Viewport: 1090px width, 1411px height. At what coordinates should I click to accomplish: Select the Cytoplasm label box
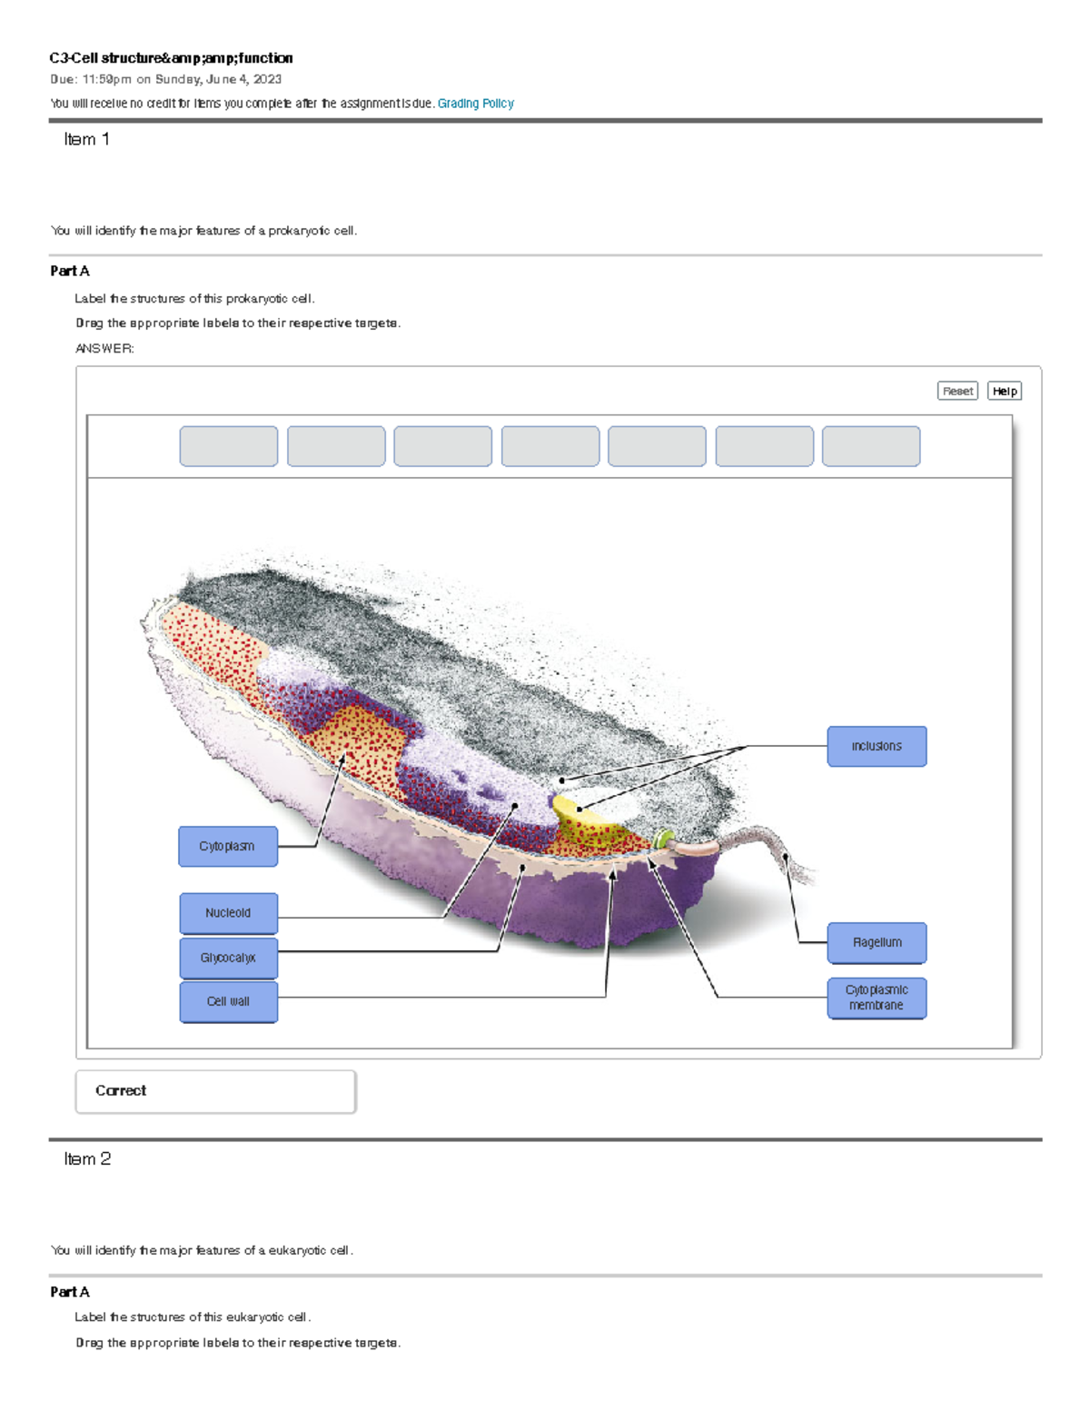(x=228, y=846)
